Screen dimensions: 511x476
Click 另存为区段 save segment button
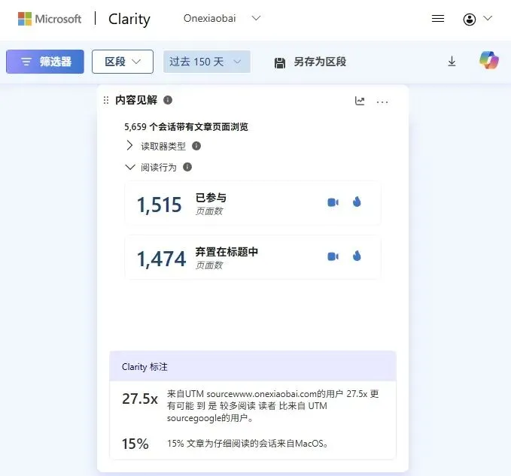click(310, 62)
